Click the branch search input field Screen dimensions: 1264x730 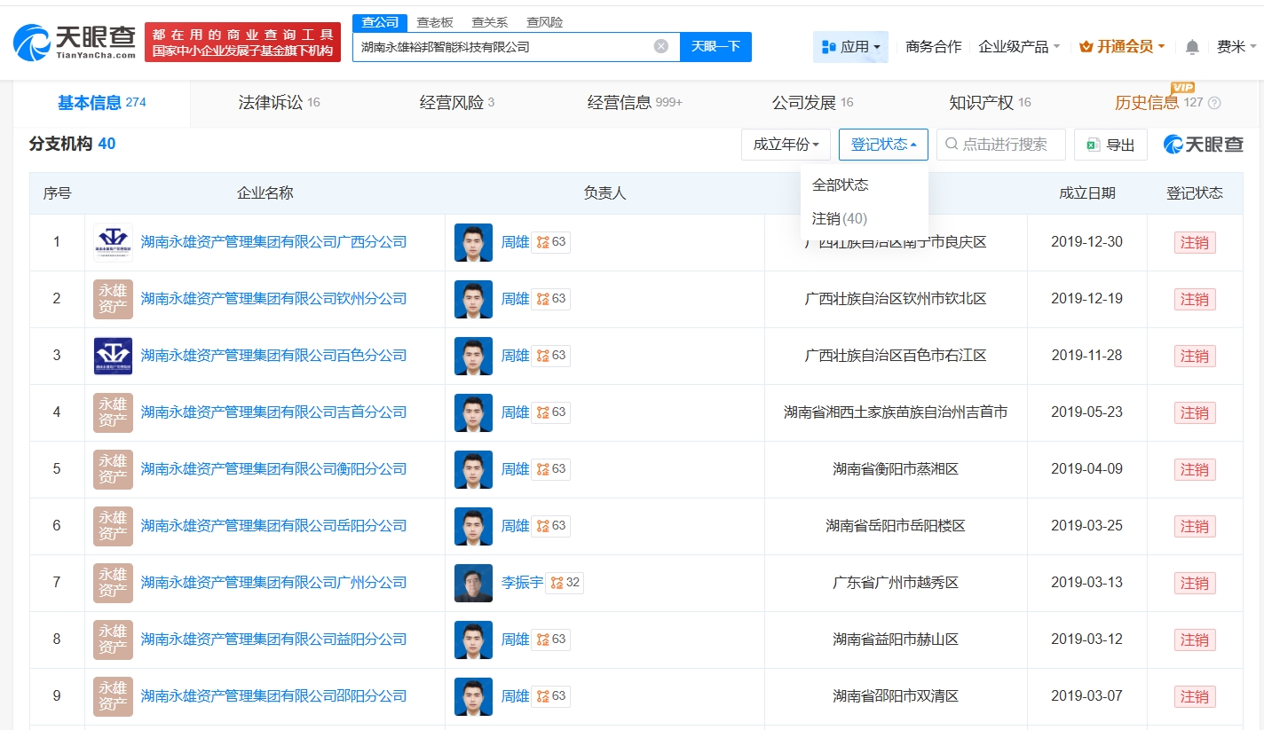[1007, 145]
